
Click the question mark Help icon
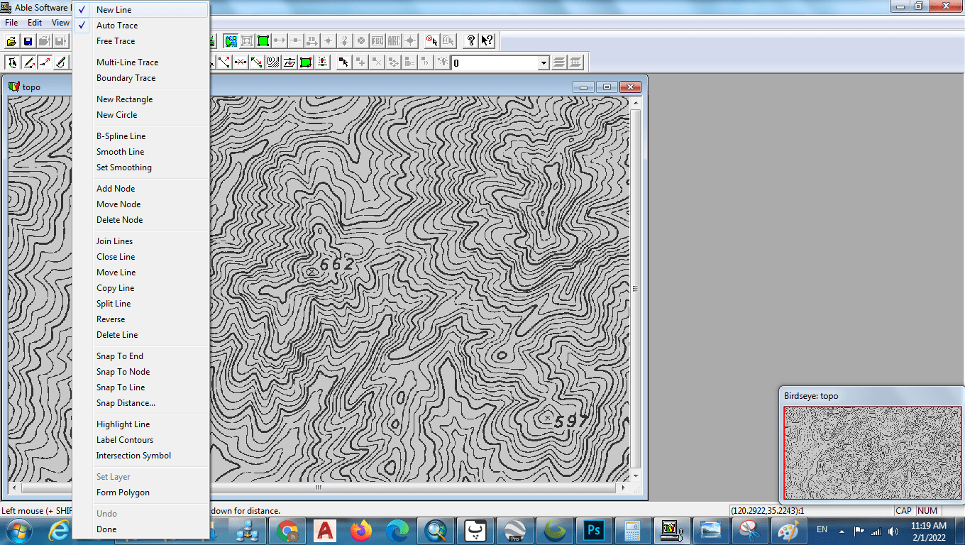coord(470,41)
